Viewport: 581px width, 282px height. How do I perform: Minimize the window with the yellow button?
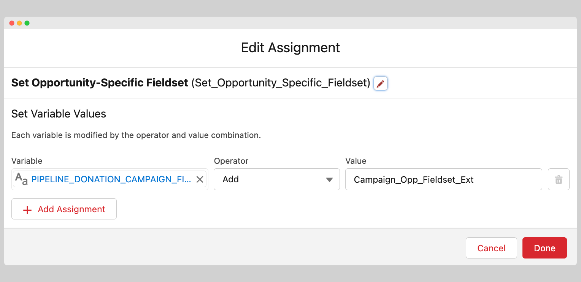point(19,23)
